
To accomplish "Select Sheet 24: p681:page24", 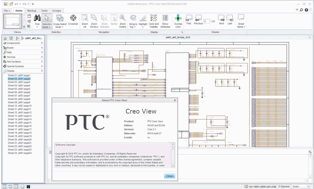I will pos(20,153).
